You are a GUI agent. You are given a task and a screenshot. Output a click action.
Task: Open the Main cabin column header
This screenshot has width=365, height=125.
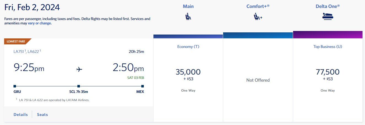pos(188,6)
